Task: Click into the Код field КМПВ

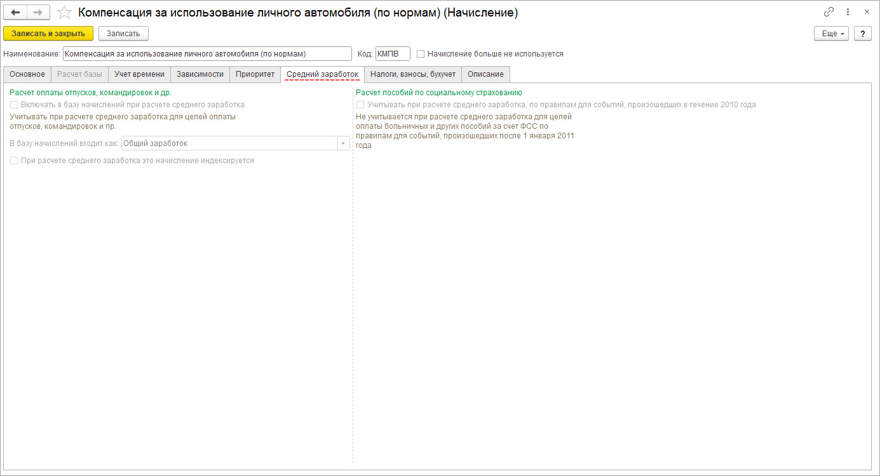Action: pos(393,54)
